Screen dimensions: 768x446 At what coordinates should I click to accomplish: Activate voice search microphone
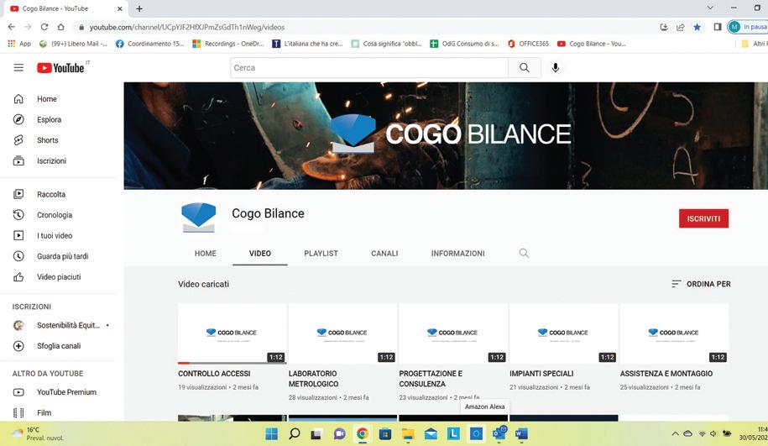point(556,68)
